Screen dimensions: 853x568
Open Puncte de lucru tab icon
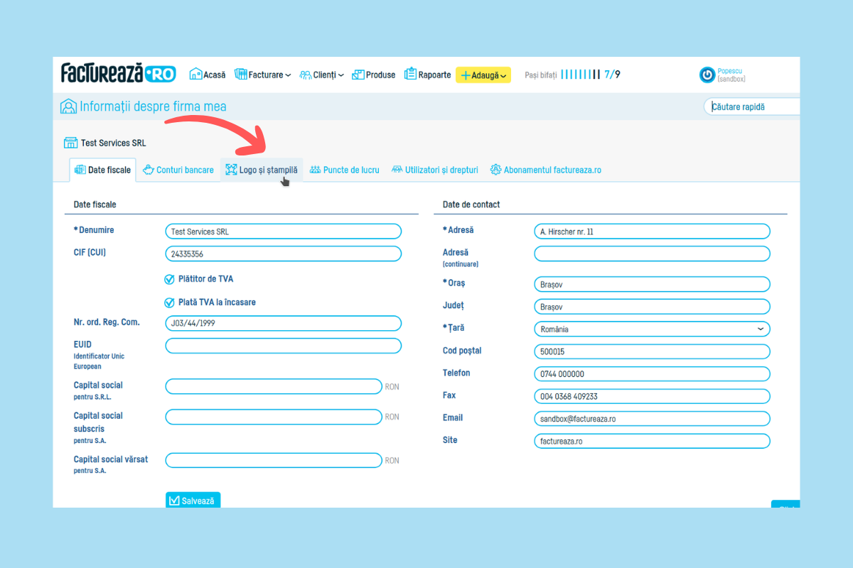315,170
